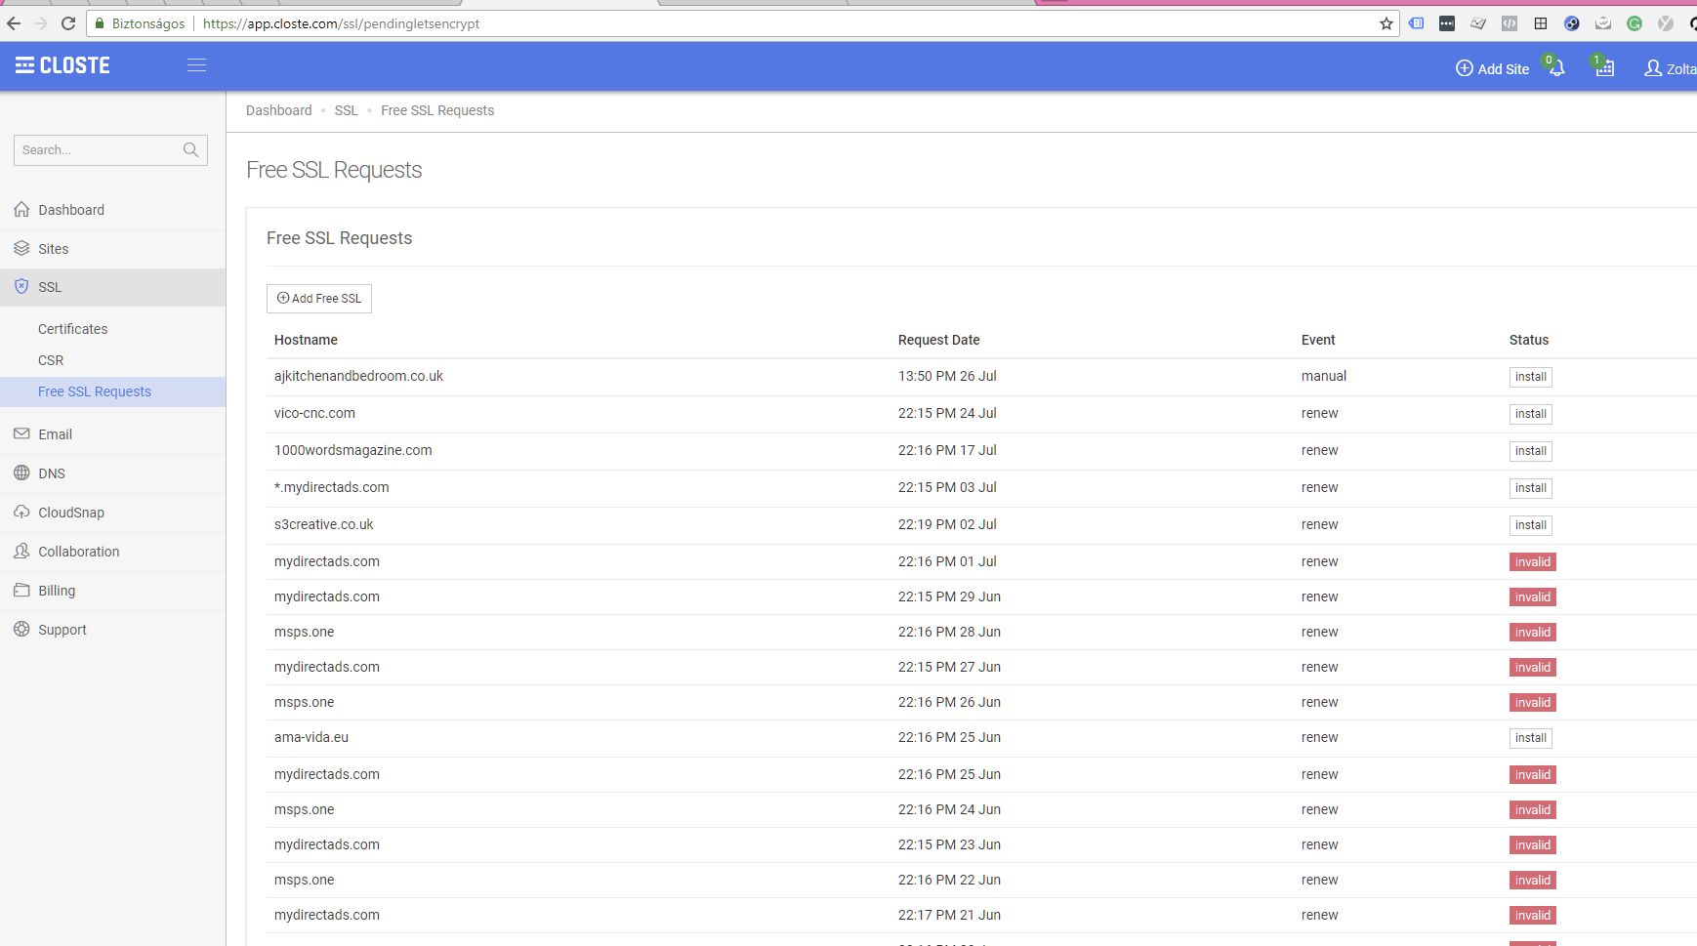The width and height of the screenshot is (1697, 946).
Task: Click the manual event cell
Action: click(x=1323, y=376)
